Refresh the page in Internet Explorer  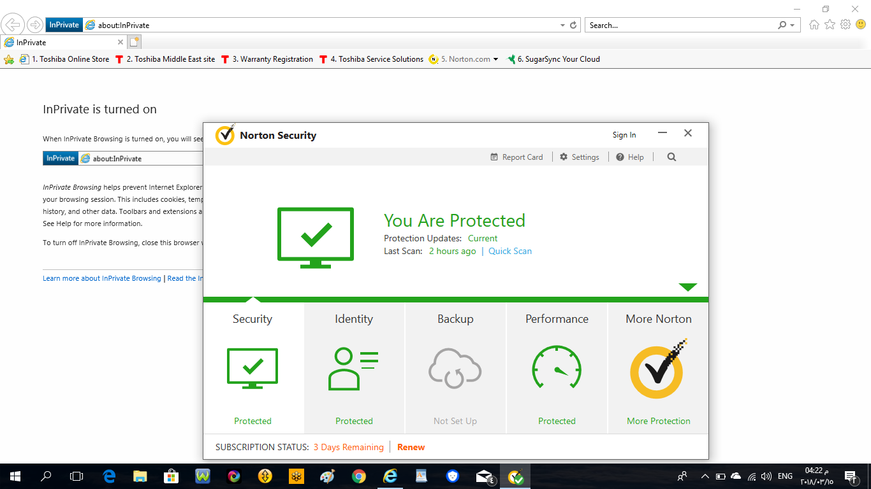pyautogui.click(x=573, y=25)
